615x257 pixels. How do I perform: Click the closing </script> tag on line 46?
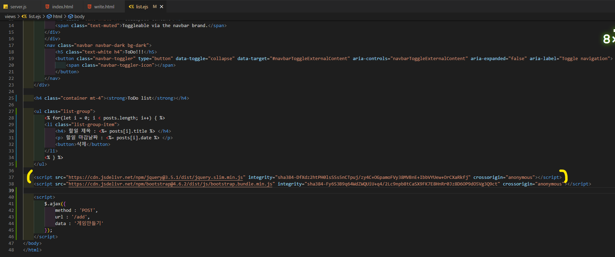click(46, 237)
